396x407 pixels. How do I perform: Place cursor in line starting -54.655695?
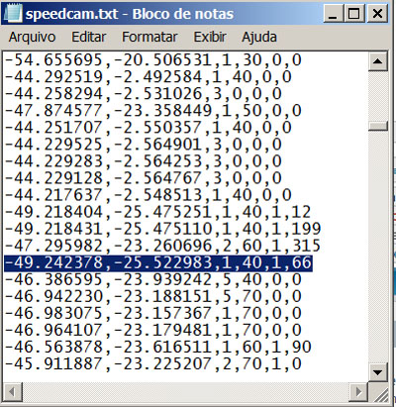(153, 60)
